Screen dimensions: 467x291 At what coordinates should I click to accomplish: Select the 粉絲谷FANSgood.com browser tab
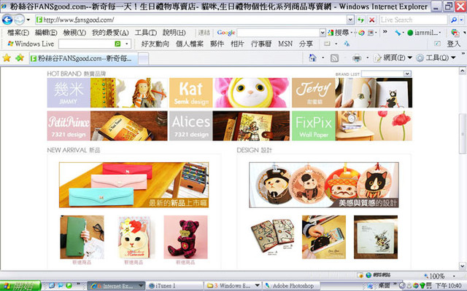(x=83, y=58)
